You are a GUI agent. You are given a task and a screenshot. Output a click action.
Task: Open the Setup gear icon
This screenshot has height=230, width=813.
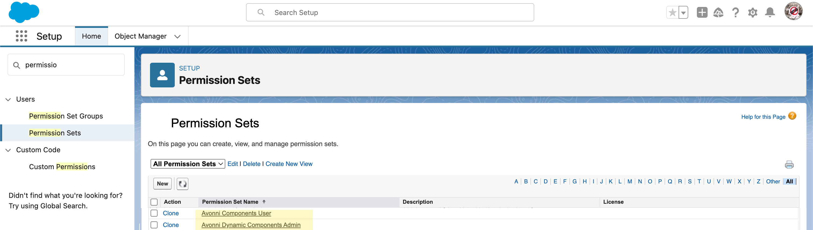click(x=753, y=13)
